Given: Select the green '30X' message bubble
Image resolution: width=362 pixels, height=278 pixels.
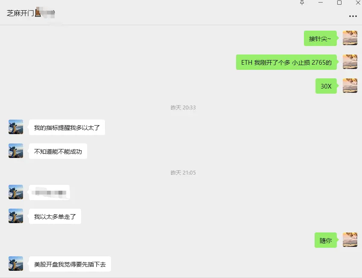Looking at the screenshot, I should click(x=326, y=86).
